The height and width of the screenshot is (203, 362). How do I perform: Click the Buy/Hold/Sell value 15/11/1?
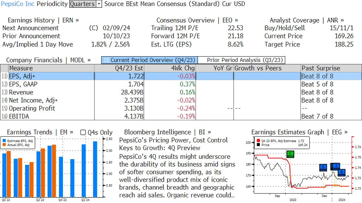click(341, 28)
